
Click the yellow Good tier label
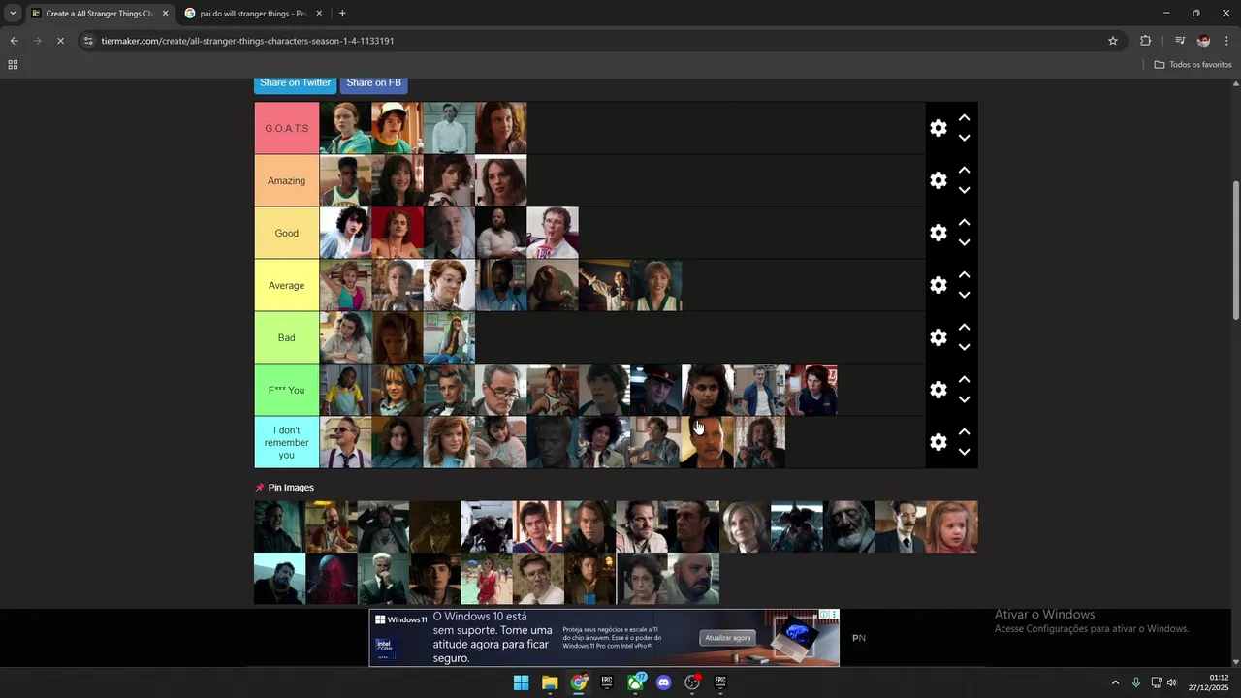pyautogui.click(x=286, y=233)
